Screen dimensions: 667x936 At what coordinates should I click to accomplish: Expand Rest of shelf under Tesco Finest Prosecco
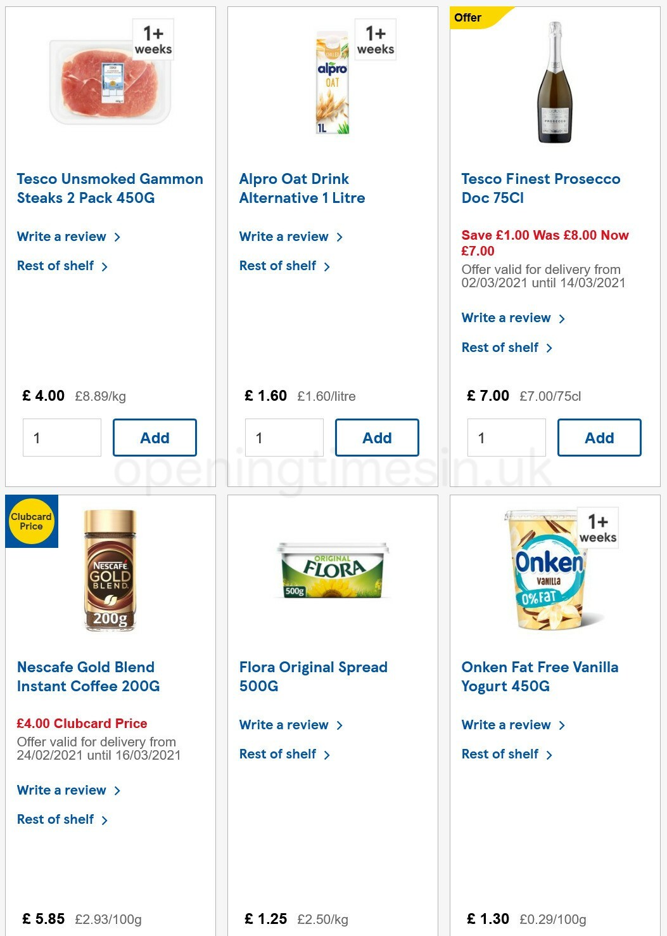click(x=500, y=348)
